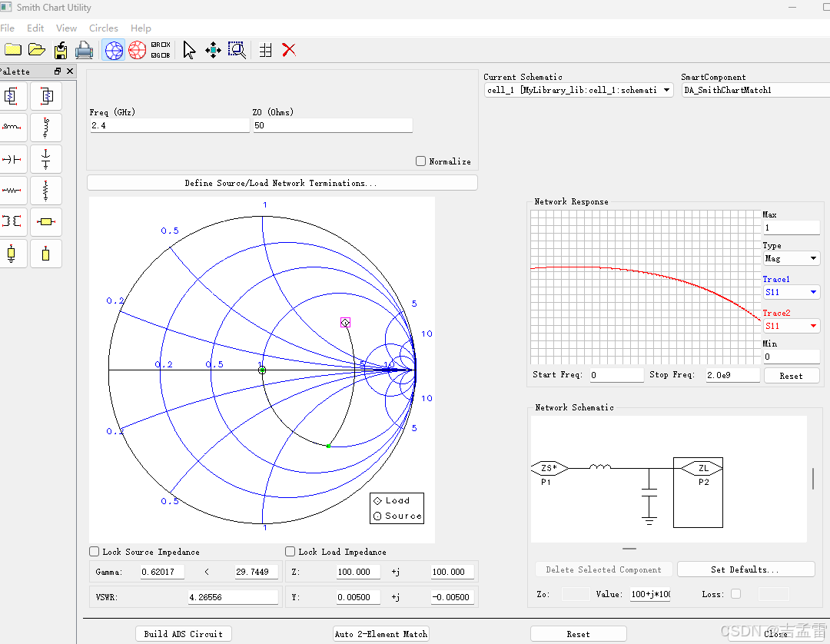830x644 pixels.
Task: Click Set Defaults button
Action: coord(745,569)
